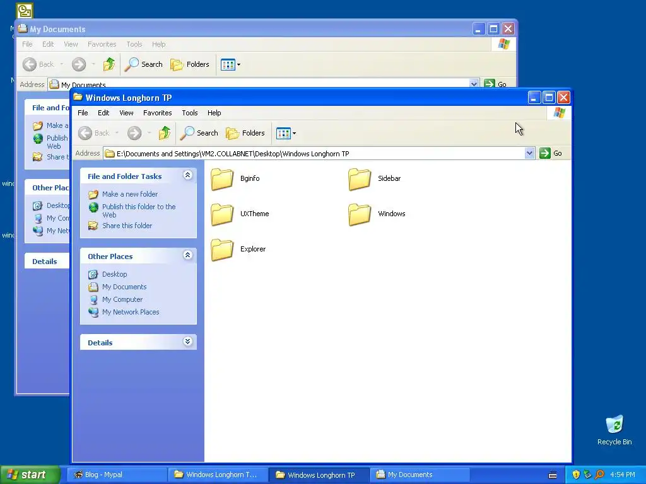Open Edit menu in Longhorn TP window
The width and height of the screenshot is (646, 484).
[x=103, y=113]
